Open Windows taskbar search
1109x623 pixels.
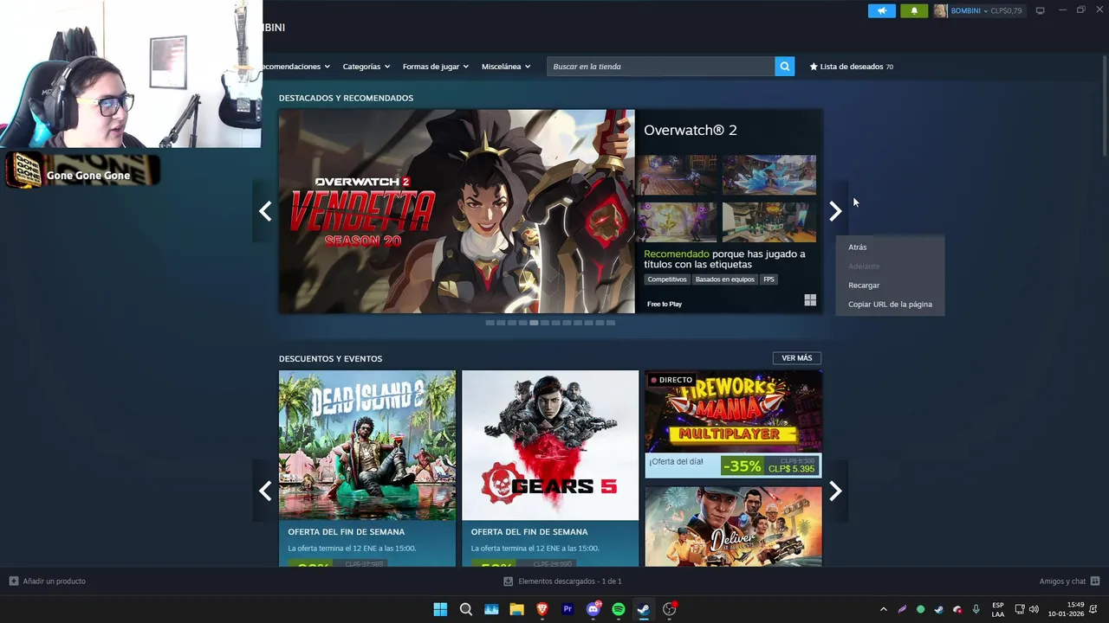click(x=465, y=609)
